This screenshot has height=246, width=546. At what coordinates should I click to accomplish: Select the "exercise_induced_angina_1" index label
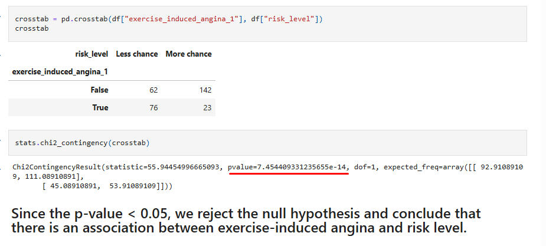coord(60,72)
